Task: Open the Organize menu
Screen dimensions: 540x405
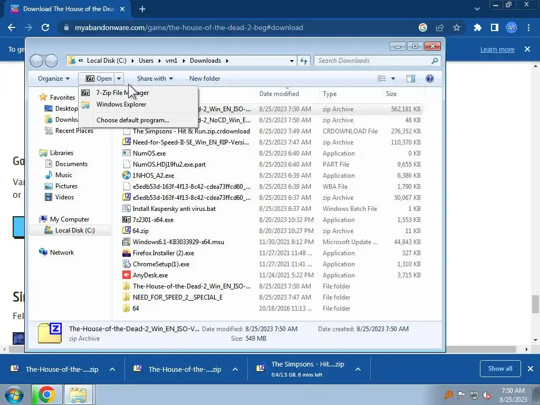Action: (x=54, y=79)
